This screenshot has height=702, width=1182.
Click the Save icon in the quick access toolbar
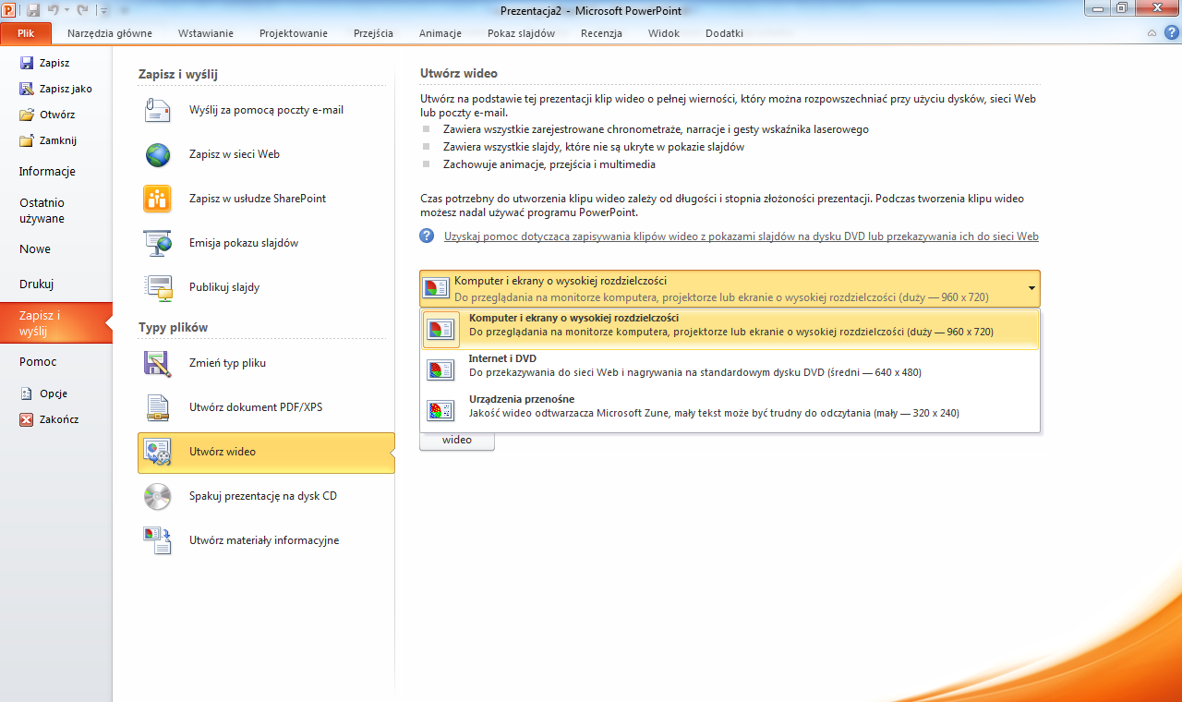pos(33,10)
